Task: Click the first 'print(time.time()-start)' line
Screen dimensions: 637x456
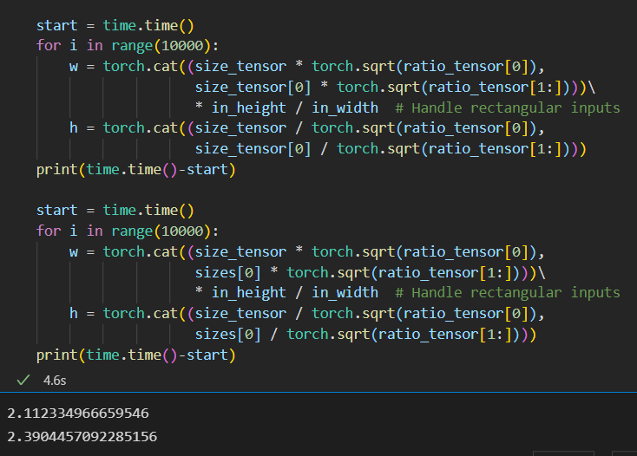Action: tap(136, 169)
